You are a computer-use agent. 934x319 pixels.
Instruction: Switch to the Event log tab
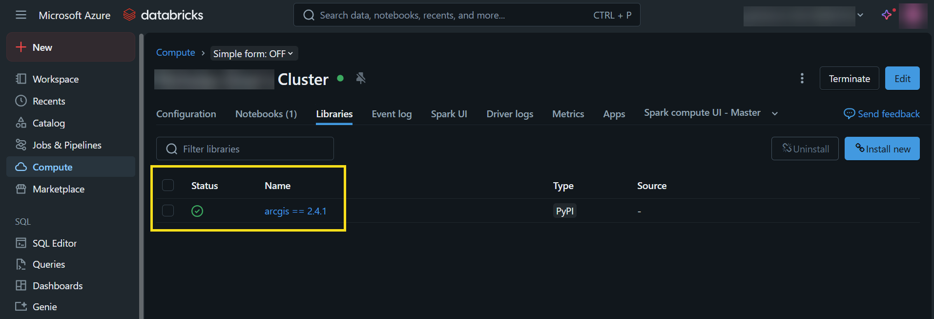pos(392,114)
